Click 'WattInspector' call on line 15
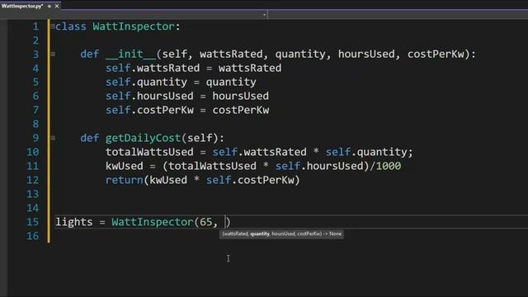528x297 pixels. click(153, 222)
